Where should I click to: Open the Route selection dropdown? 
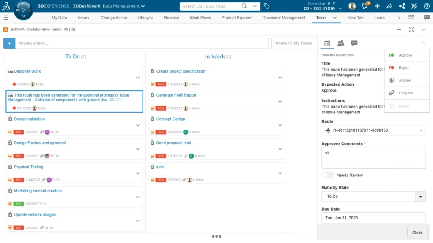(x=420, y=130)
